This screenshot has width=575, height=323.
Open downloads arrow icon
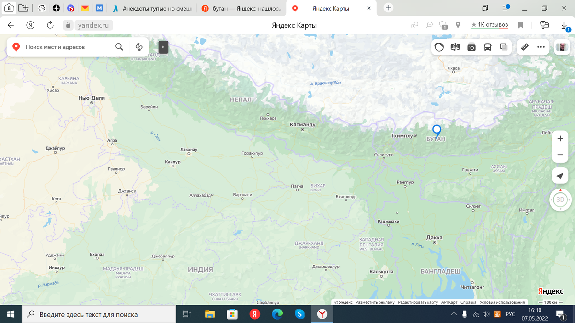coord(564,25)
